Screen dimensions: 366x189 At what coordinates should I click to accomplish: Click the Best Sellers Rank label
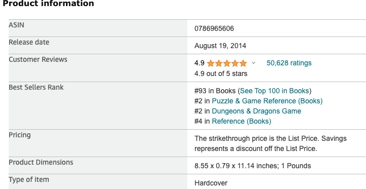click(x=36, y=87)
